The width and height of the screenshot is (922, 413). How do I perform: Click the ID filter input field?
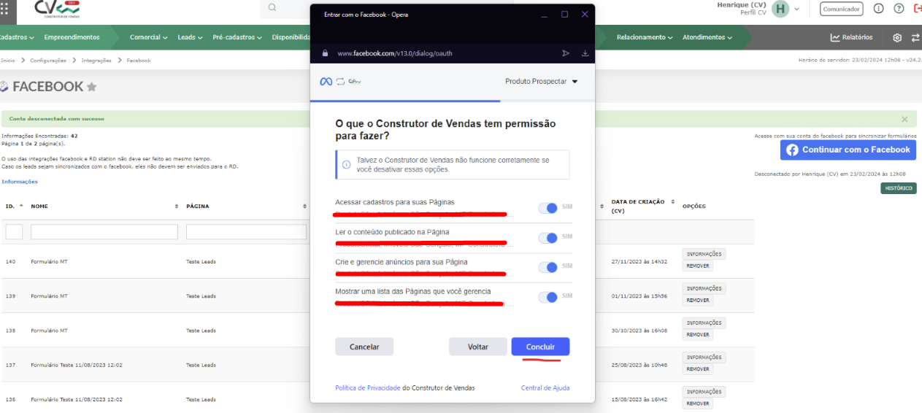click(14, 232)
